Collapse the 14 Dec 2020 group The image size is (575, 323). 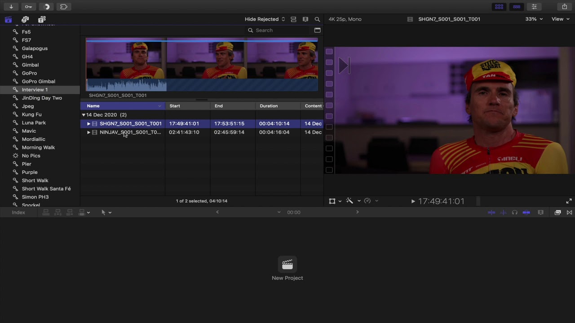point(84,115)
